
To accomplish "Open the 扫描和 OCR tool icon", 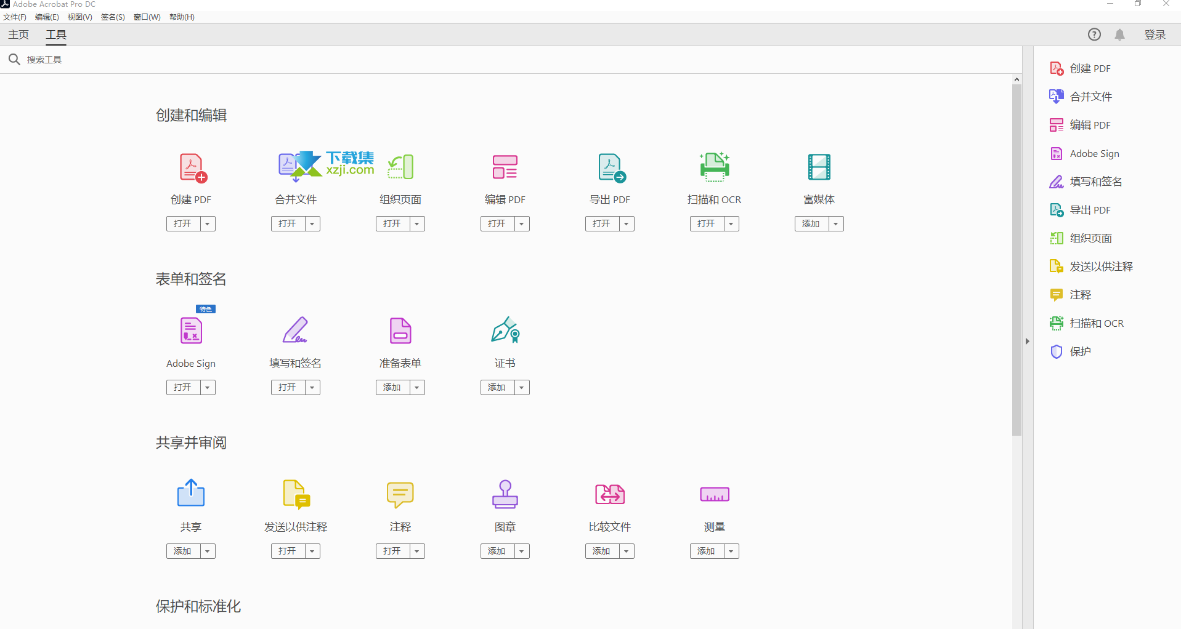I will (715, 167).
